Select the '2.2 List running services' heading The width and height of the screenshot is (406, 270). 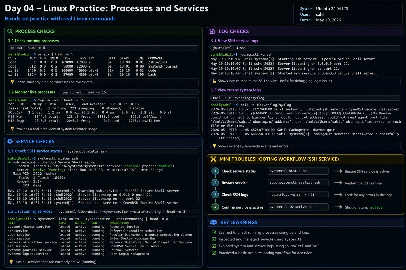(30, 211)
